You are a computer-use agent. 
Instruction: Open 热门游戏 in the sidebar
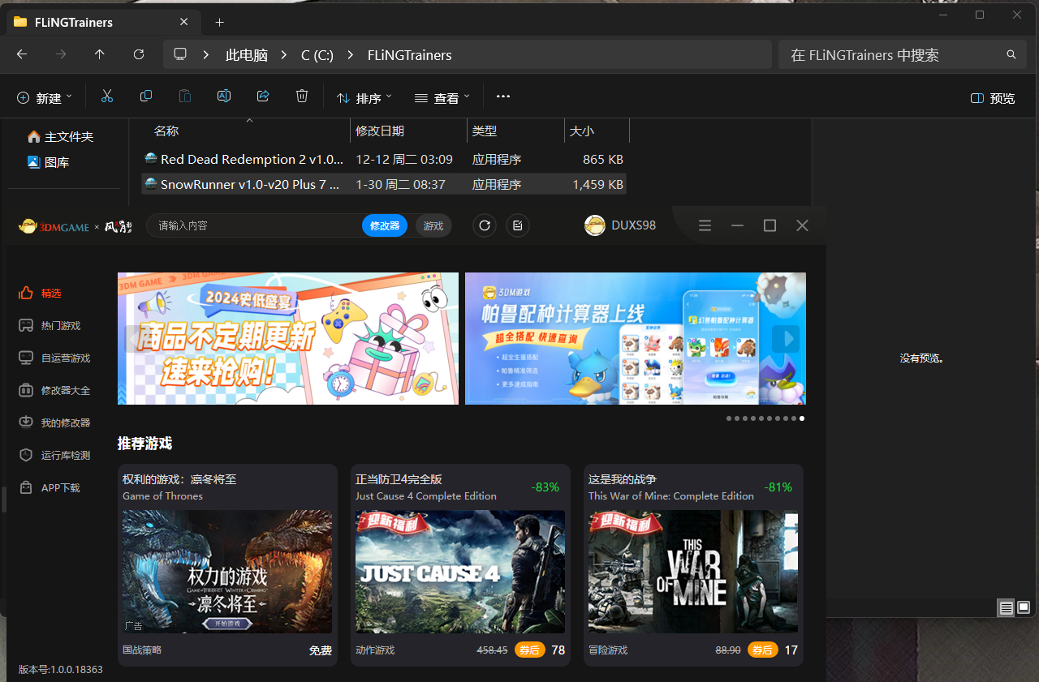click(x=52, y=326)
